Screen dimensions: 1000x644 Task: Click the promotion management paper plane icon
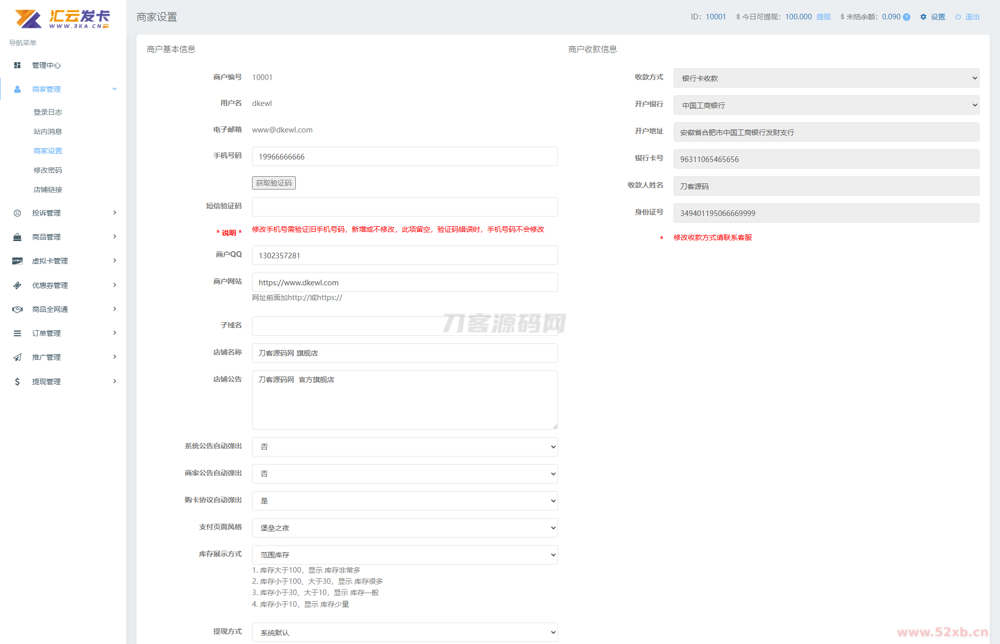(x=17, y=357)
